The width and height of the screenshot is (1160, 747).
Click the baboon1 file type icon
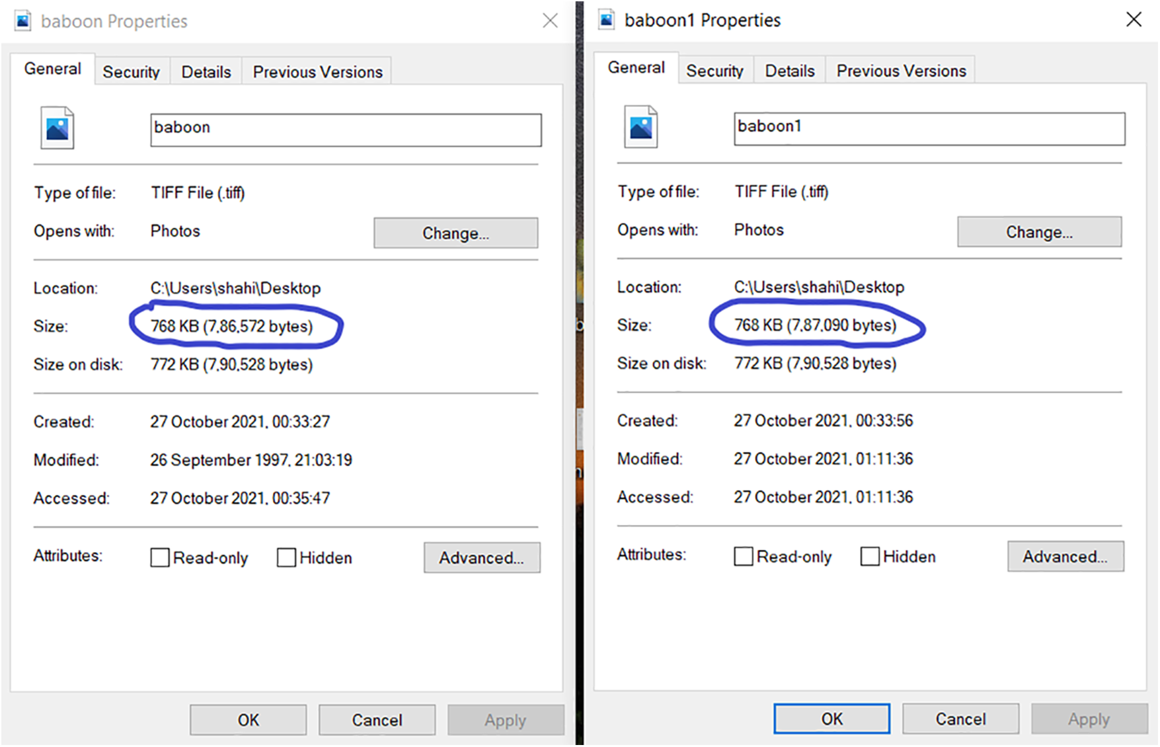[640, 126]
